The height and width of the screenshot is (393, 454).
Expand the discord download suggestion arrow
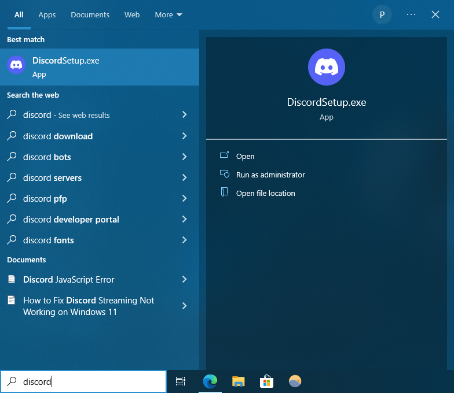tap(184, 136)
